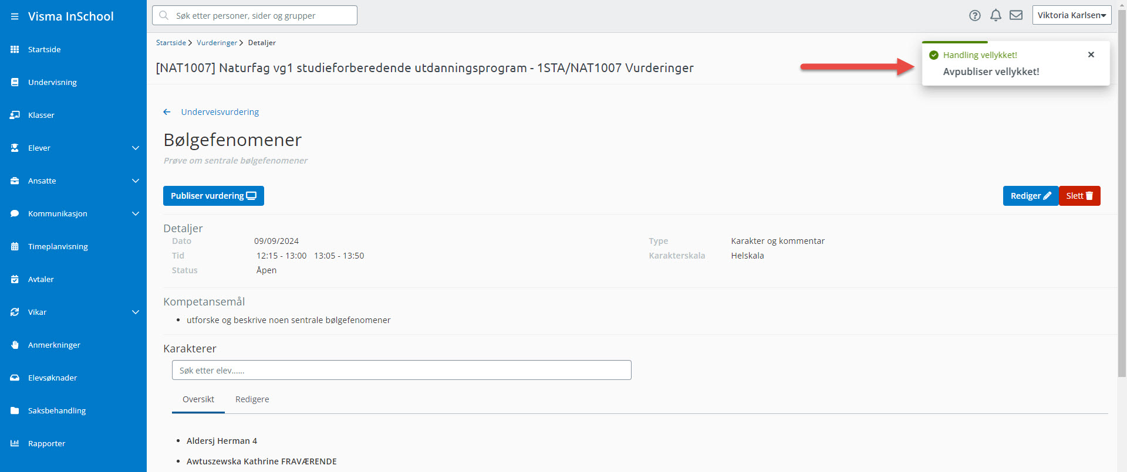Open the hamburger menu next to Visma InSchool
The width and height of the screenshot is (1127, 472).
(15, 16)
